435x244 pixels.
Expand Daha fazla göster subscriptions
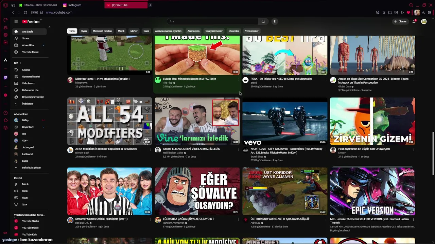click(x=30, y=168)
